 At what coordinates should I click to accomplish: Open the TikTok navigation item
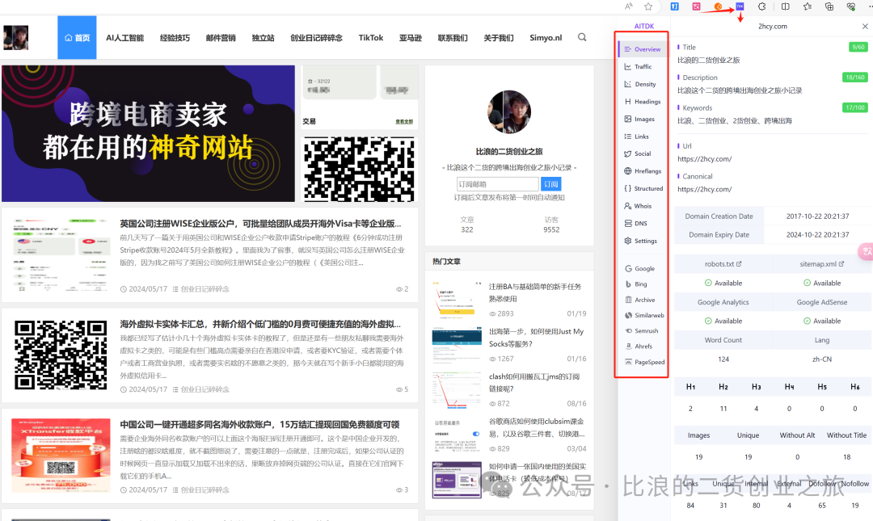[x=371, y=38]
